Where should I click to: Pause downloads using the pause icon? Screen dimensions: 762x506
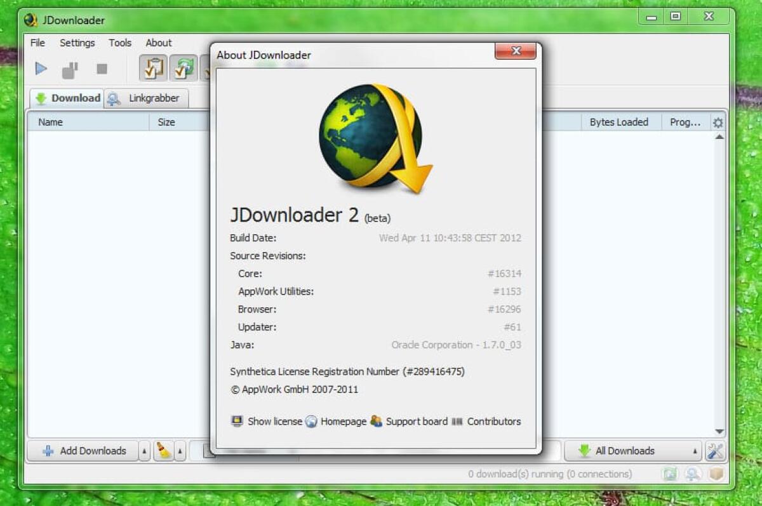(x=70, y=69)
